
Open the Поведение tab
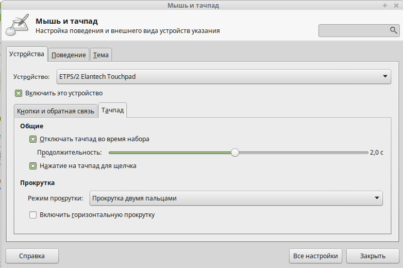tap(69, 55)
